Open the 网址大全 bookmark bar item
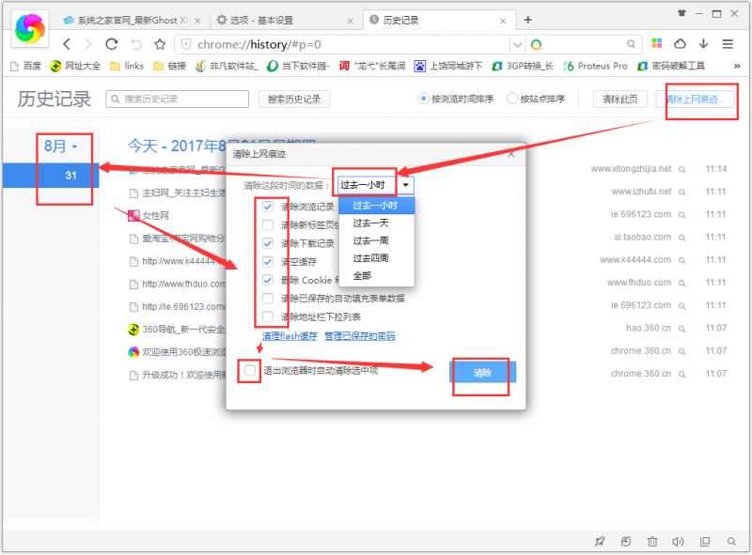Image resolution: width=752 pixels, height=555 pixels. coord(76,66)
